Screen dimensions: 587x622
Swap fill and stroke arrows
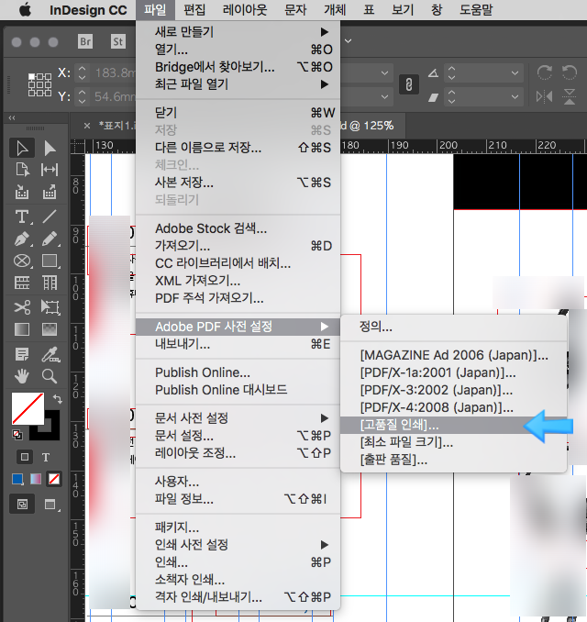(x=58, y=399)
